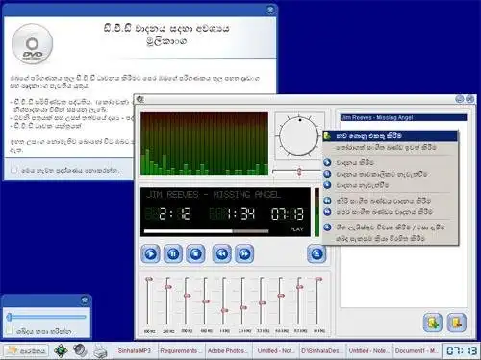
Task: Open the Start button on the taskbar
Action: (26, 351)
